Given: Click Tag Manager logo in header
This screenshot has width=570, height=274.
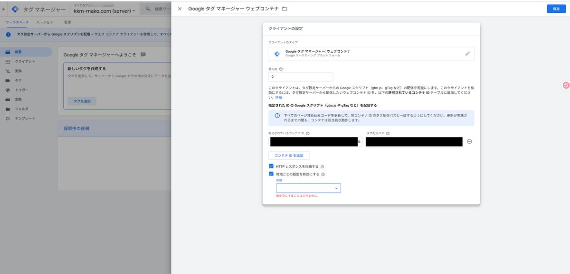Looking at the screenshot, I should (x=15, y=9).
